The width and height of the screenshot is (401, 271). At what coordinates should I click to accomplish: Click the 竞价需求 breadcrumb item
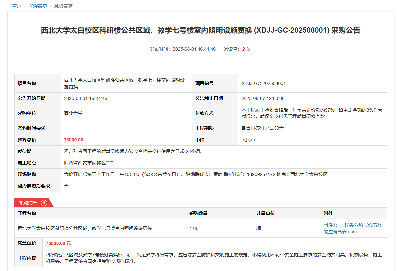pyautogui.click(x=64, y=6)
